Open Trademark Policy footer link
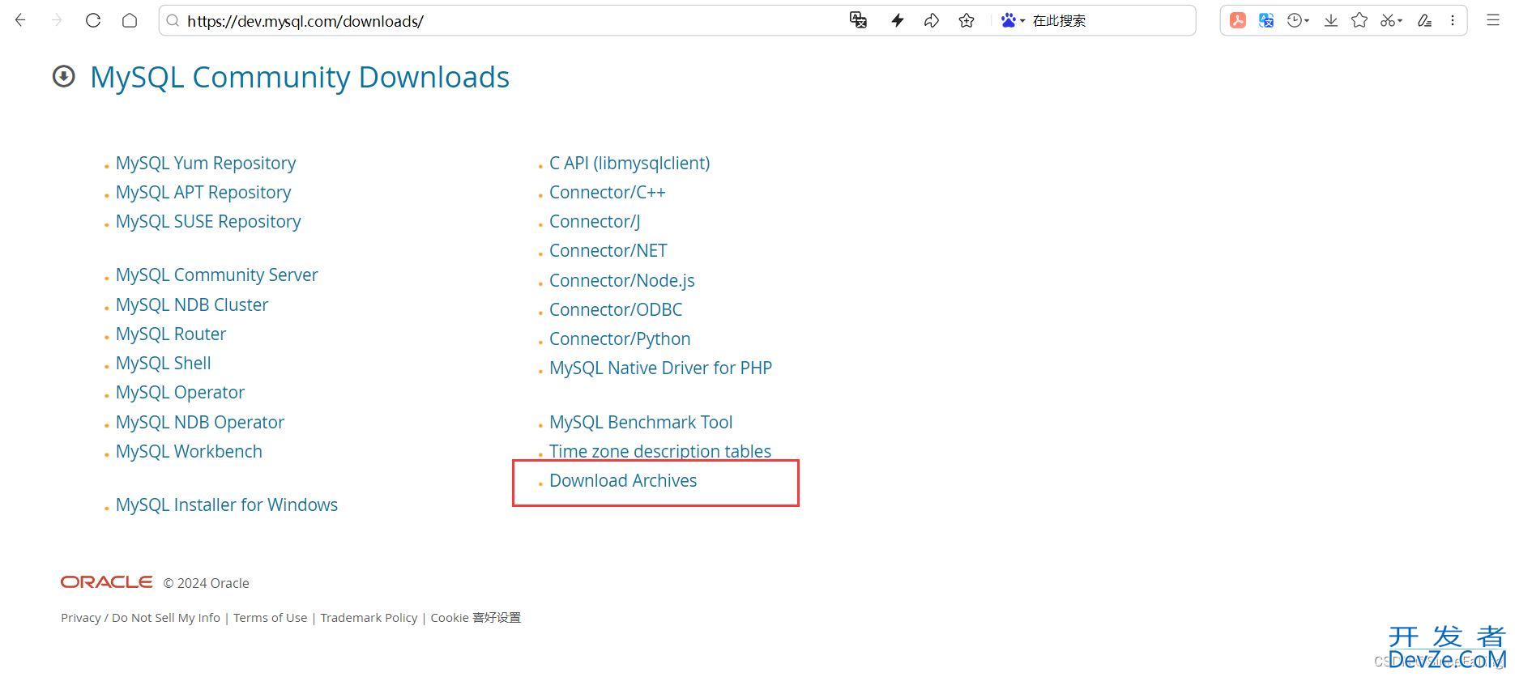This screenshot has width=1515, height=677. [x=369, y=617]
